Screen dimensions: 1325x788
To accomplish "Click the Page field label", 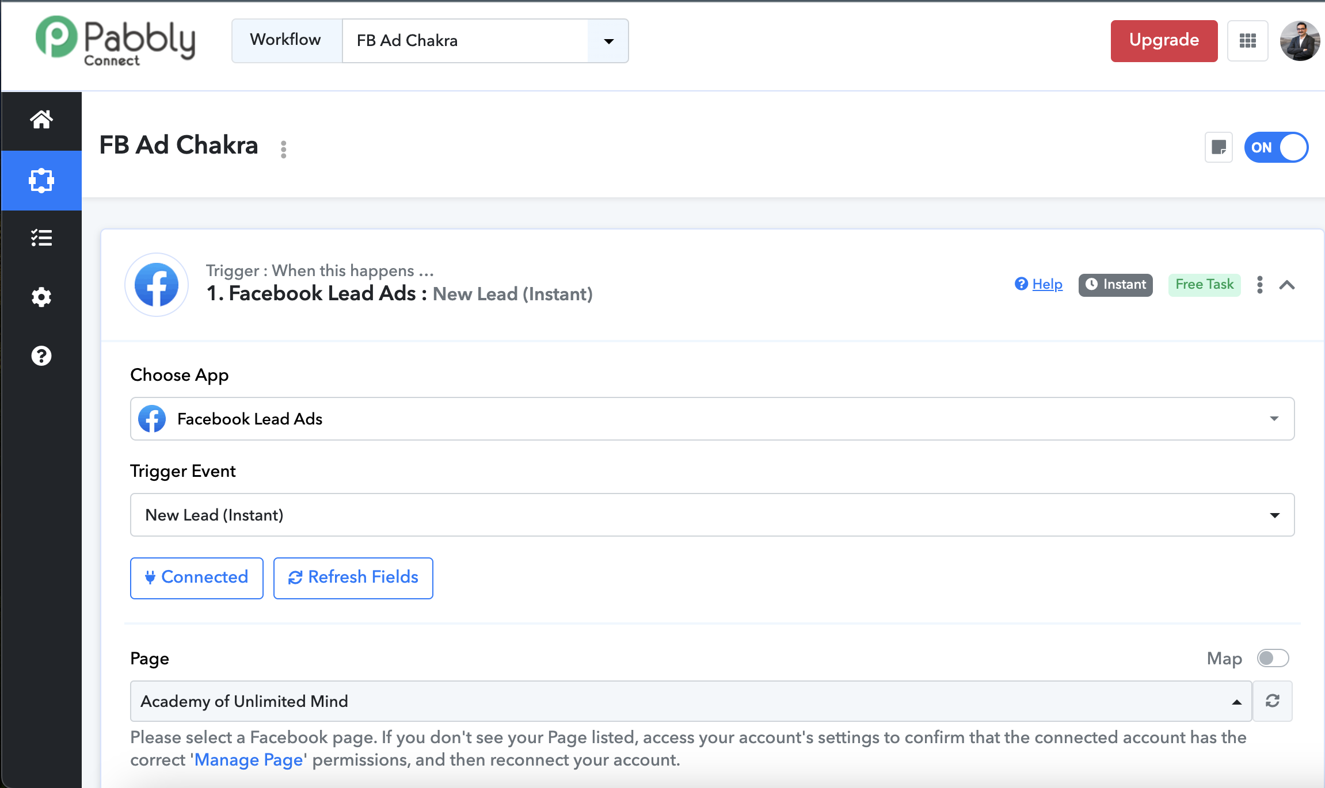I will point(150,659).
